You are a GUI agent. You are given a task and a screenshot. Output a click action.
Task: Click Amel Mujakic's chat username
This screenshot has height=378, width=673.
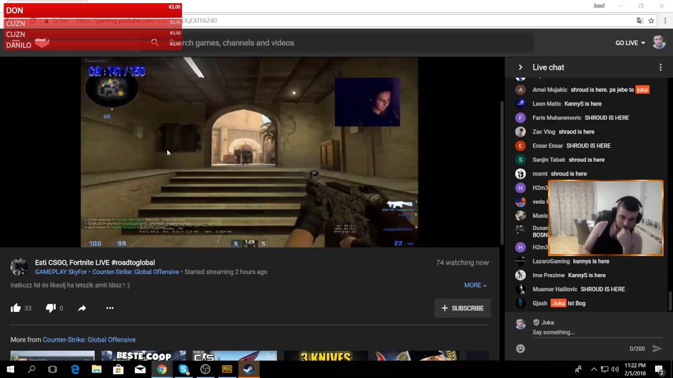pos(550,90)
